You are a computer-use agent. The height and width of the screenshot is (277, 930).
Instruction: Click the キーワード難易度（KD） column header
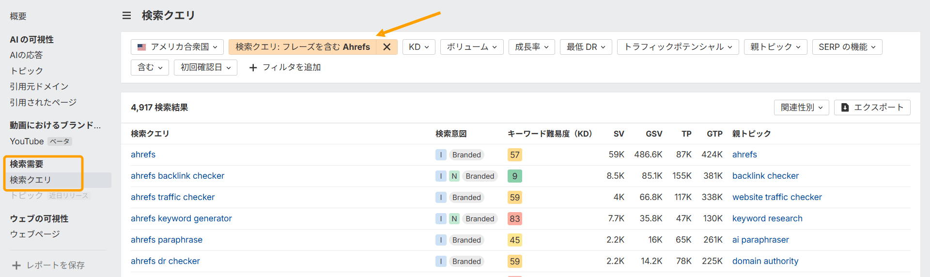pos(550,134)
